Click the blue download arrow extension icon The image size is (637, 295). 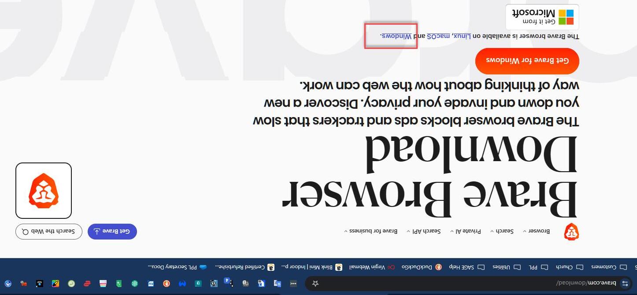tap(7, 284)
